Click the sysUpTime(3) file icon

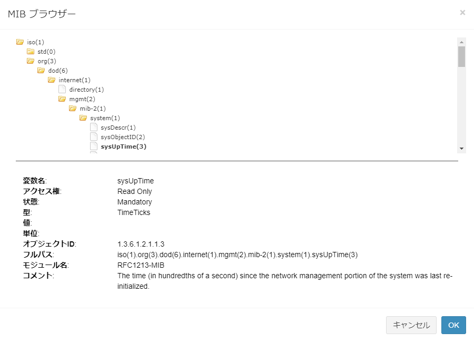coord(94,146)
